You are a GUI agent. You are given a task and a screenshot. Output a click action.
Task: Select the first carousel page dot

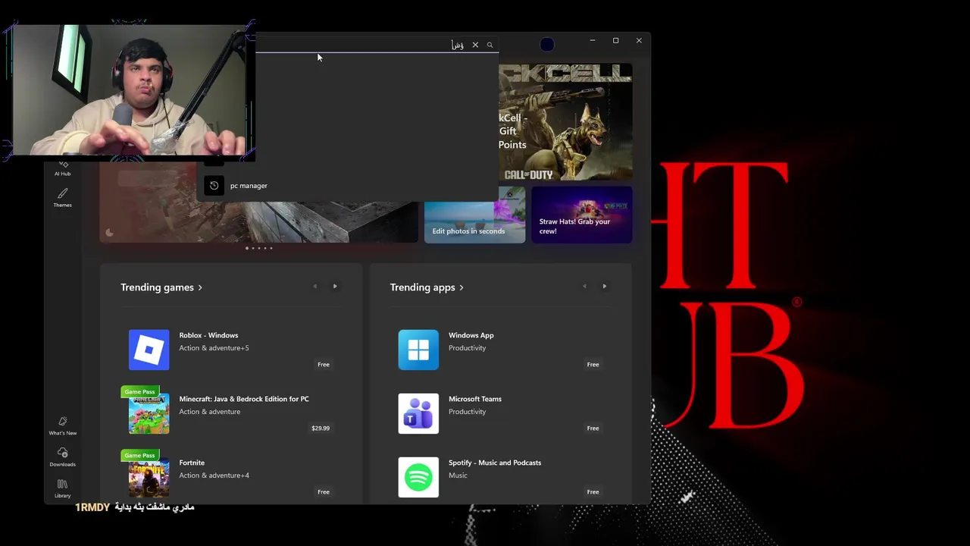pyautogui.click(x=246, y=248)
